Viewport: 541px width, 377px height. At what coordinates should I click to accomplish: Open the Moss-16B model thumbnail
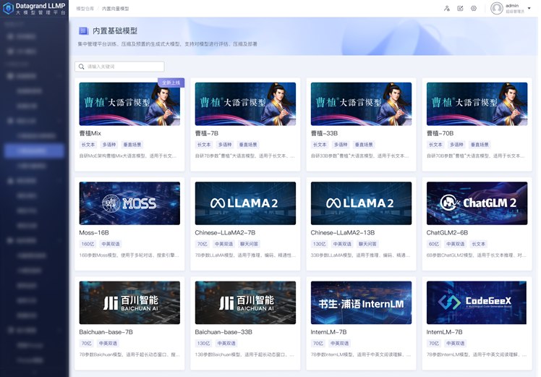pos(129,203)
